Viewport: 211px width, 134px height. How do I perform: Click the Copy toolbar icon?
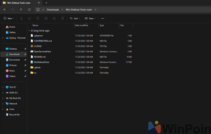(x=30, y=18)
